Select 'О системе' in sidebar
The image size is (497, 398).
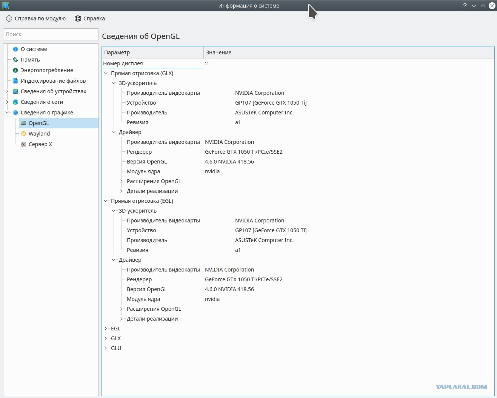click(34, 49)
